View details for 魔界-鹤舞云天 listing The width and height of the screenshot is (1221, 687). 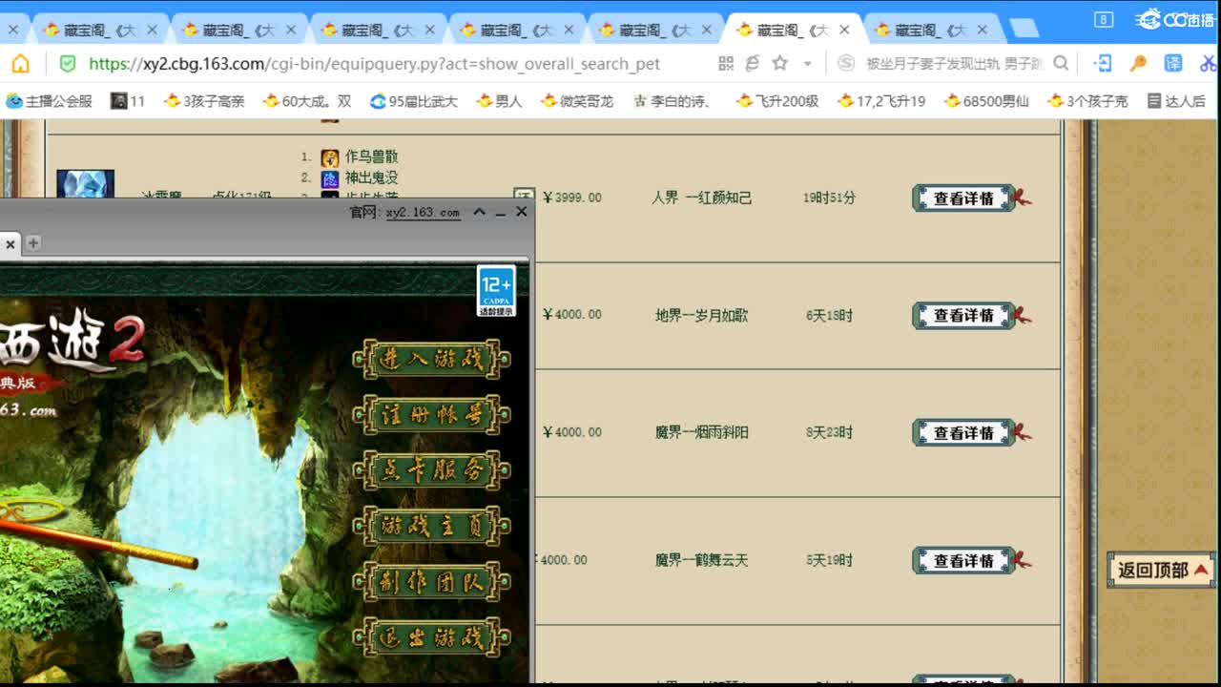pos(963,560)
